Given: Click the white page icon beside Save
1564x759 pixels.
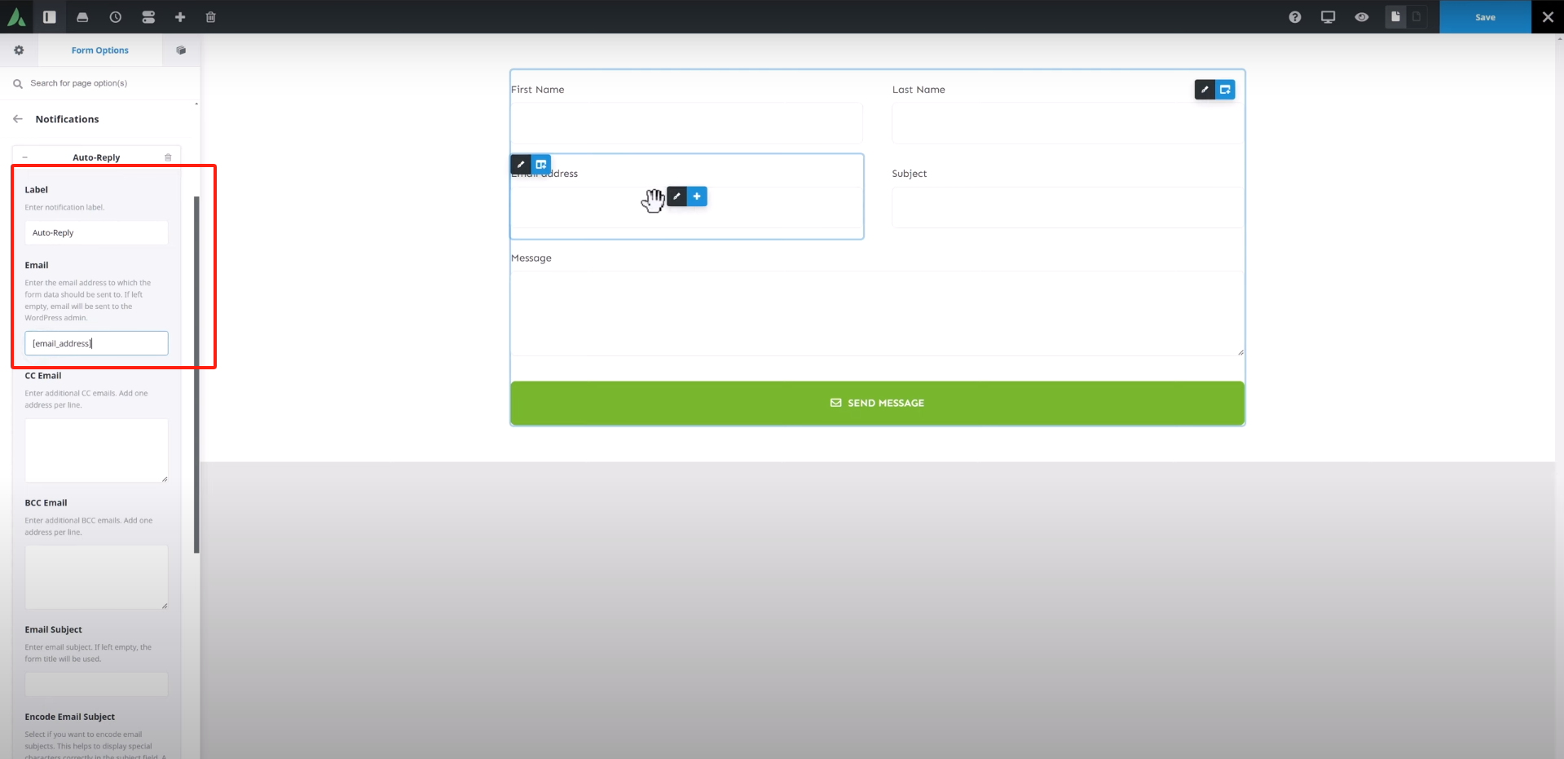Looking at the screenshot, I should 1395,16.
